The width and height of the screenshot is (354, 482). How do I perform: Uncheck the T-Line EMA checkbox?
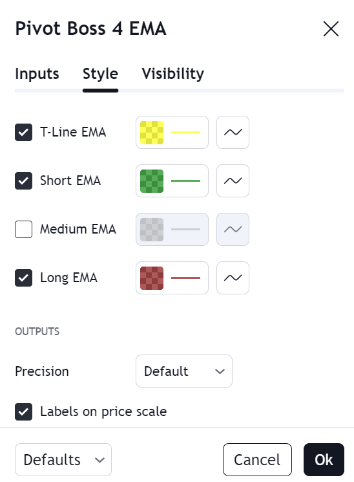24,132
